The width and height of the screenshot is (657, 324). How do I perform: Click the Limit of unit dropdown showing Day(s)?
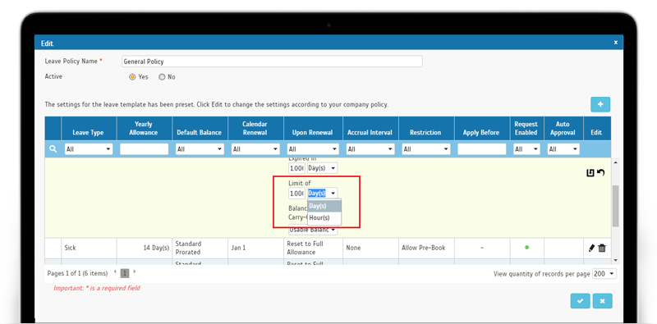click(322, 193)
